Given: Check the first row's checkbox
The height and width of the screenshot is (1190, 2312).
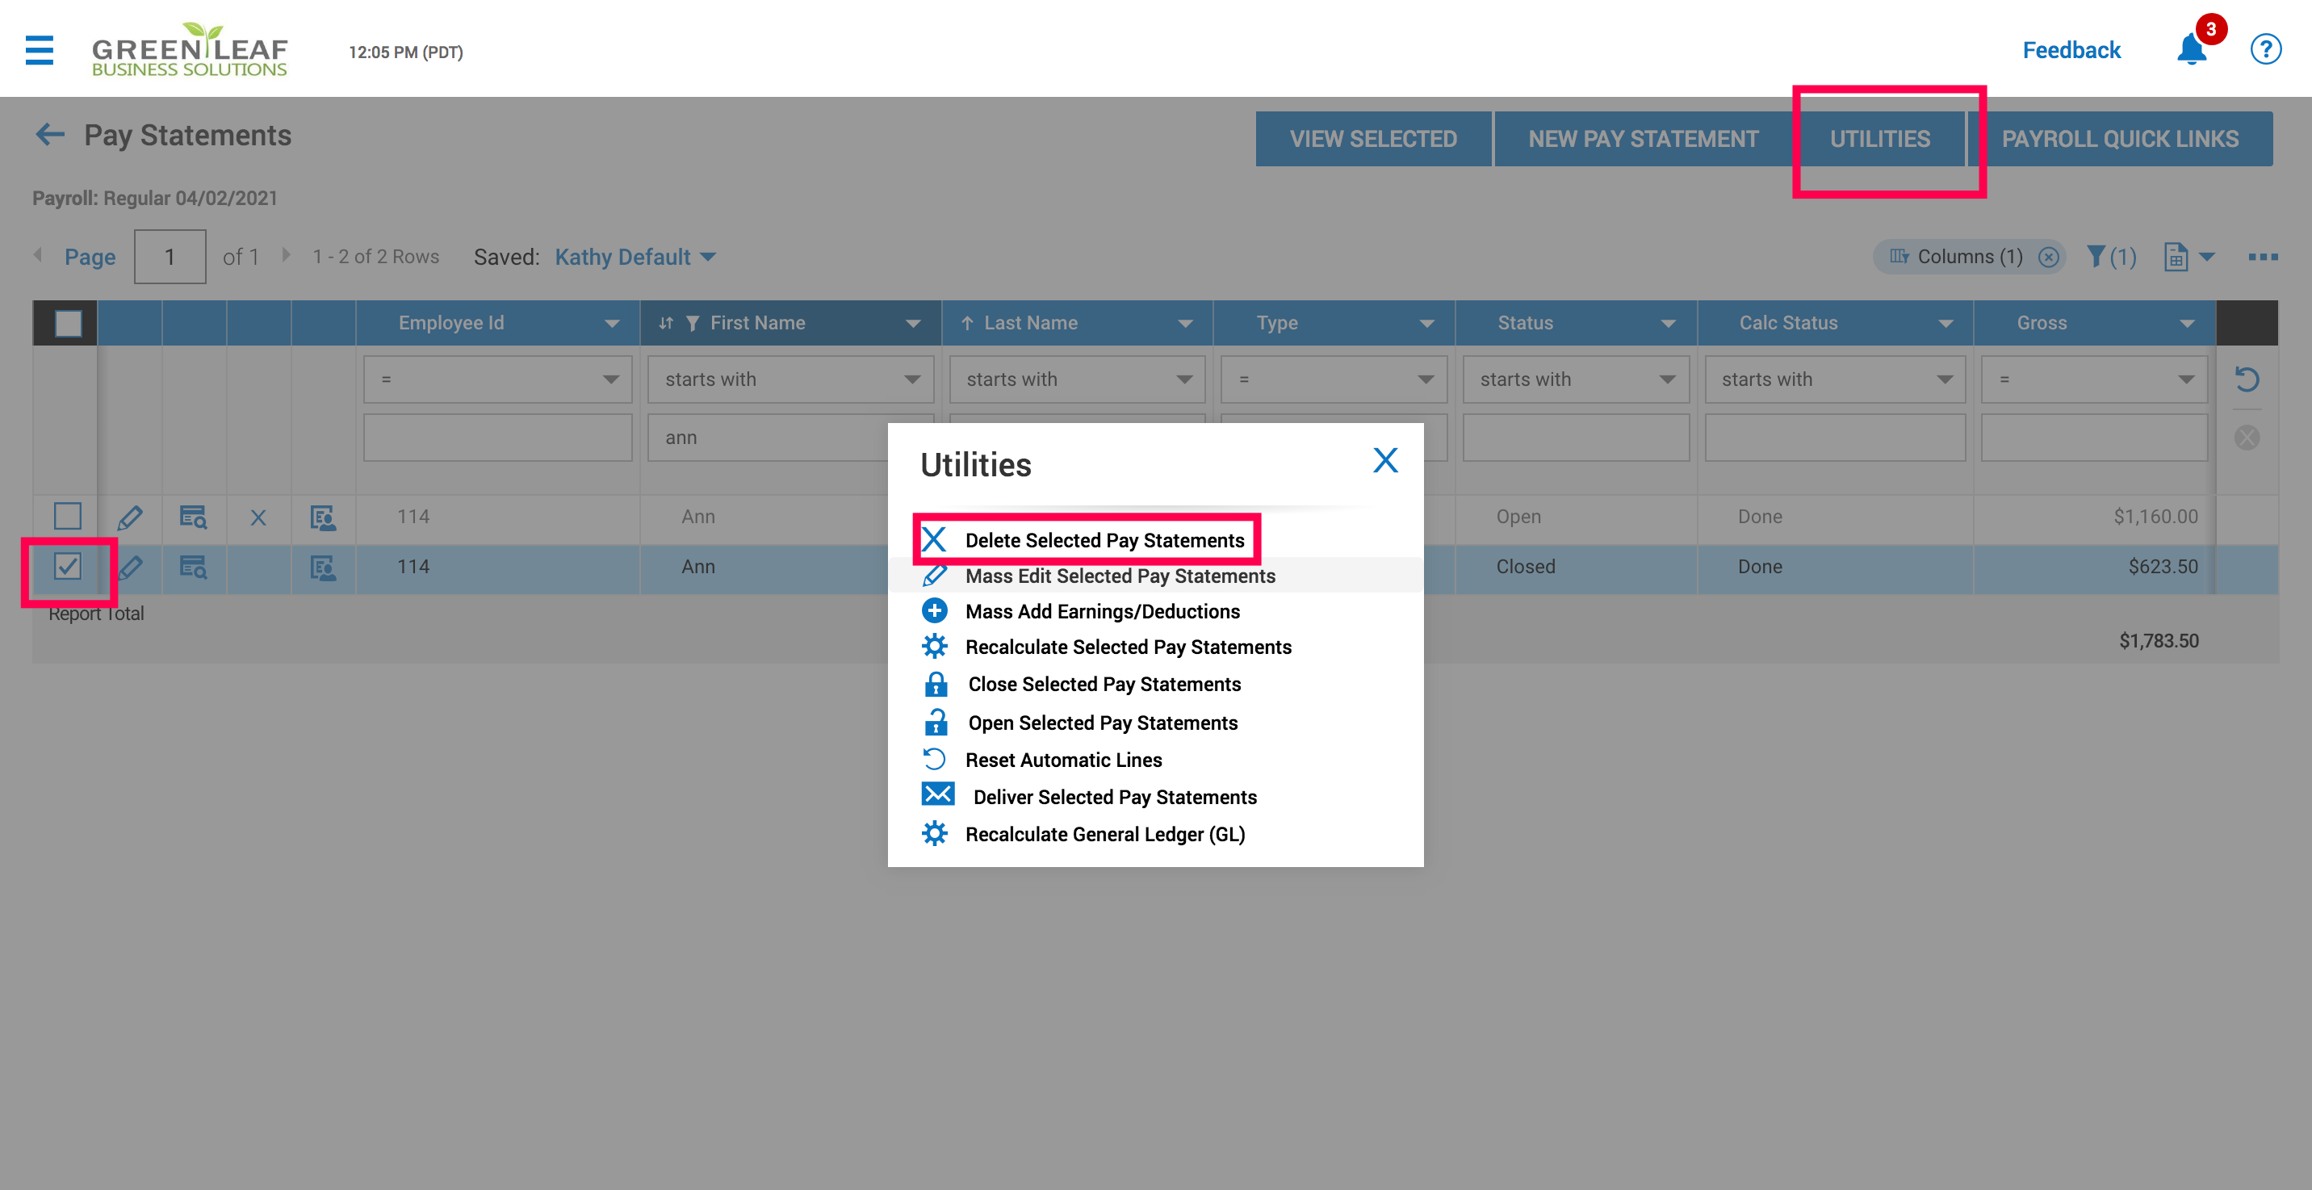Looking at the screenshot, I should point(67,516).
